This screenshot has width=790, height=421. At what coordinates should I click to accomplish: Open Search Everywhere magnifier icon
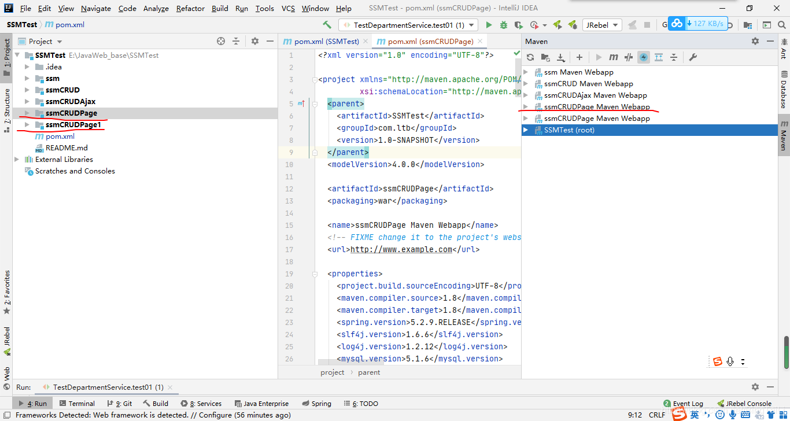point(782,25)
